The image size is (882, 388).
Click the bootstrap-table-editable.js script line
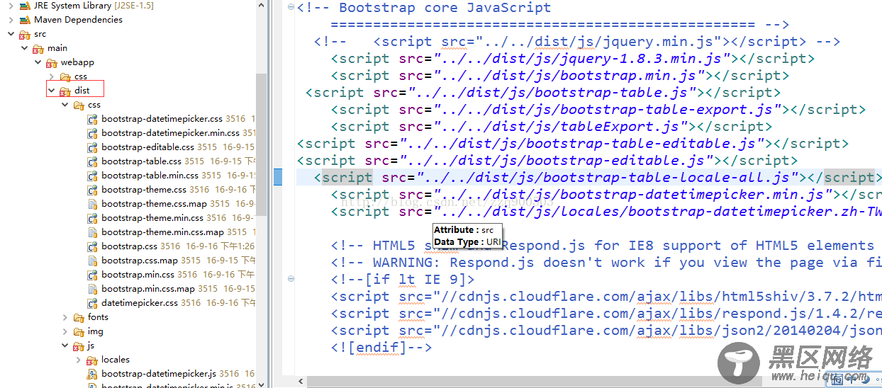[x=572, y=144]
